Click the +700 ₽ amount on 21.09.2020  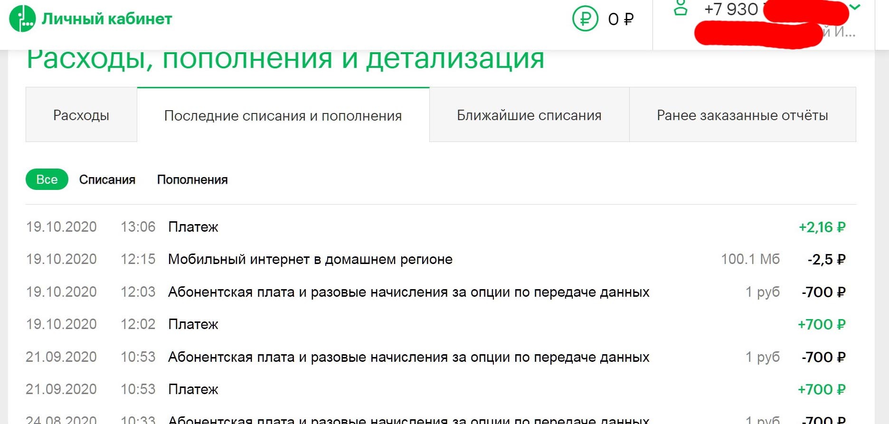(x=822, y=389)
